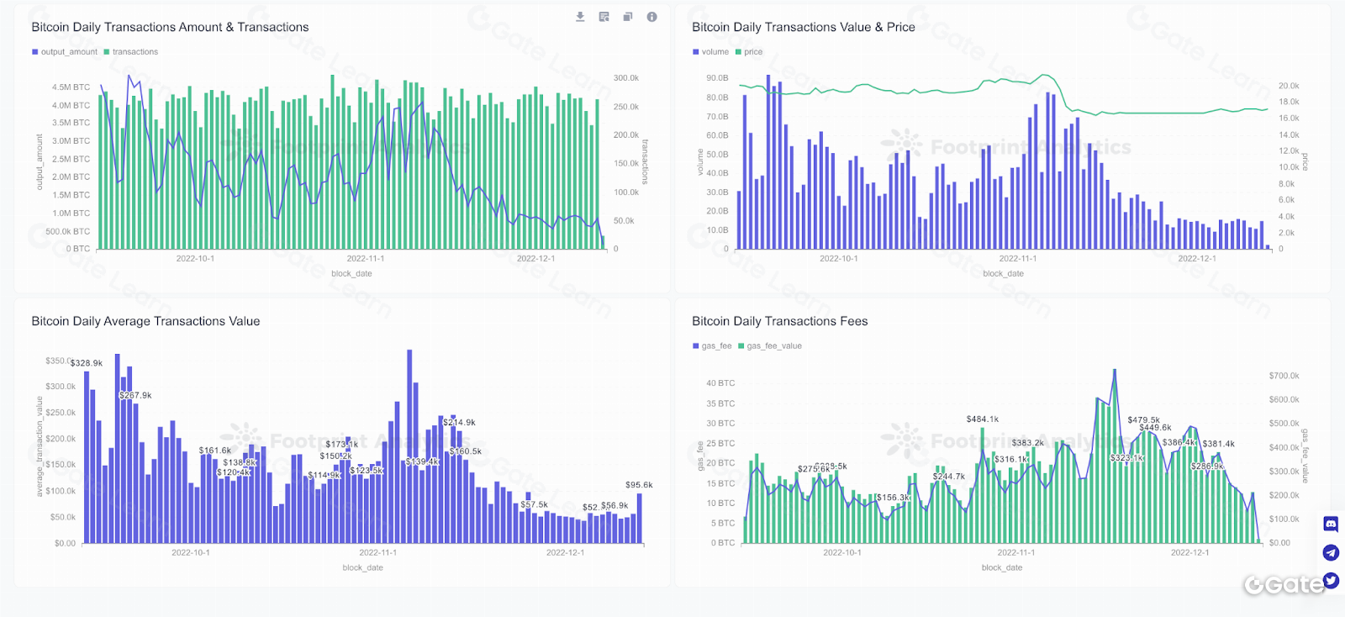Click the Bitcoin Daily Transactions Fees title

[779, 321]
